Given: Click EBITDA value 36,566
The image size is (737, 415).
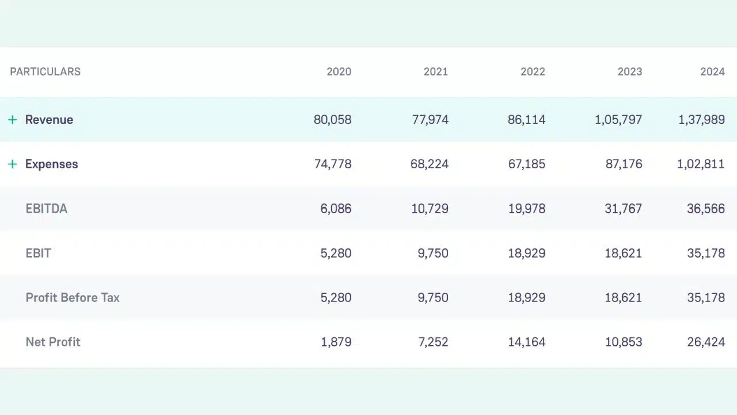Looking at the screenshot, I should click(706, 209).
